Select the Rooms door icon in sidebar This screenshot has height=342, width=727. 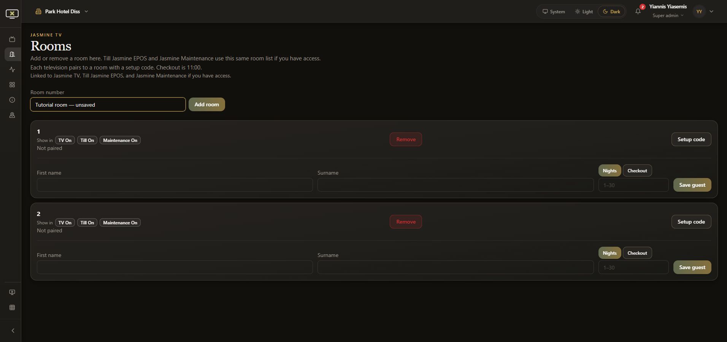click(12, 54)
